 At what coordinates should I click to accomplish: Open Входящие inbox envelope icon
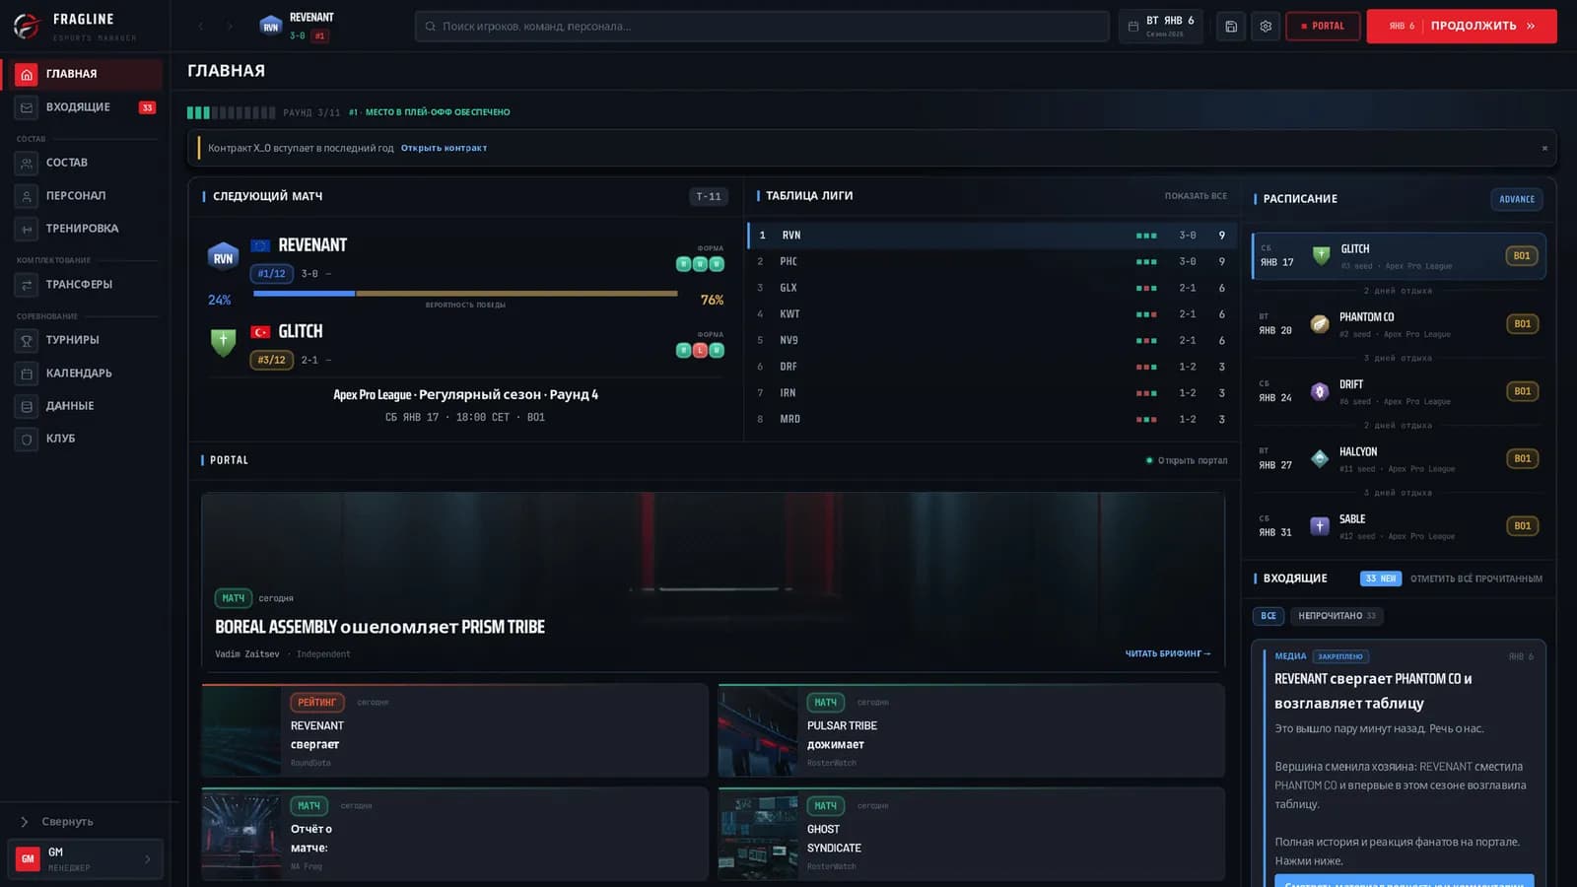27,107
